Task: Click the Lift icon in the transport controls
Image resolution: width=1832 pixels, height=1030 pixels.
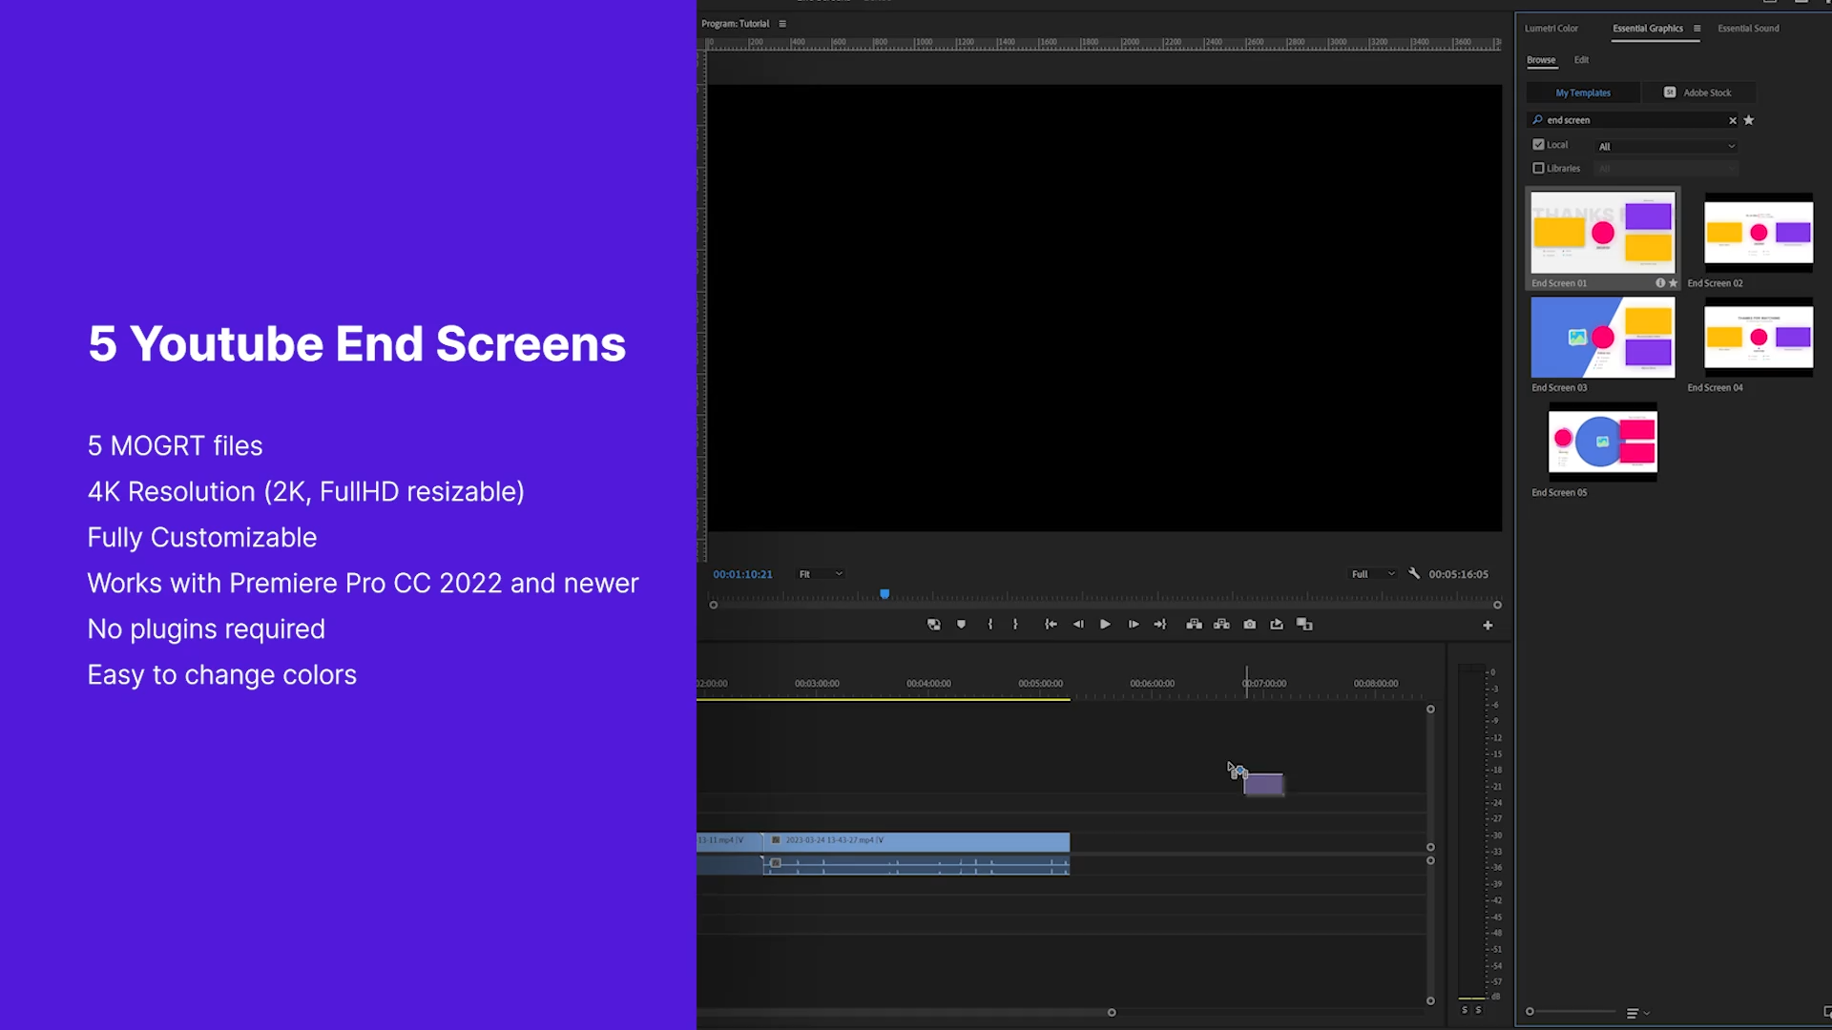Action: coord(1194,625)
